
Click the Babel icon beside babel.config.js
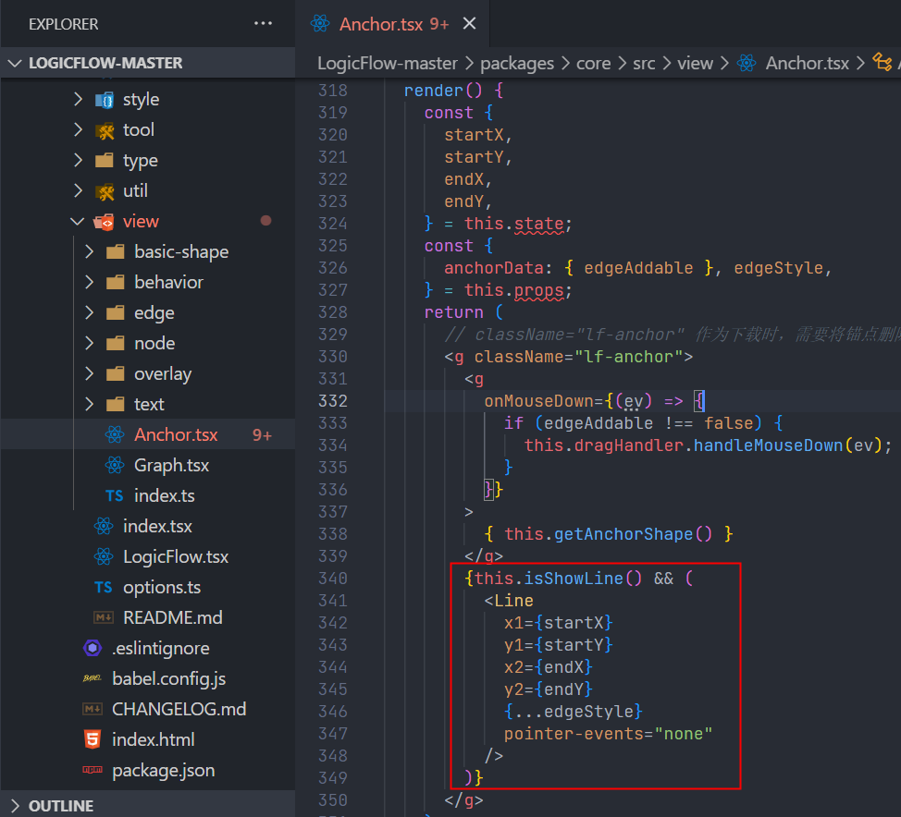(x=92, y=678)
